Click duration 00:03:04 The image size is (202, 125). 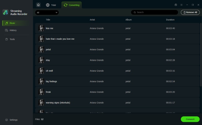coord(170,50)
